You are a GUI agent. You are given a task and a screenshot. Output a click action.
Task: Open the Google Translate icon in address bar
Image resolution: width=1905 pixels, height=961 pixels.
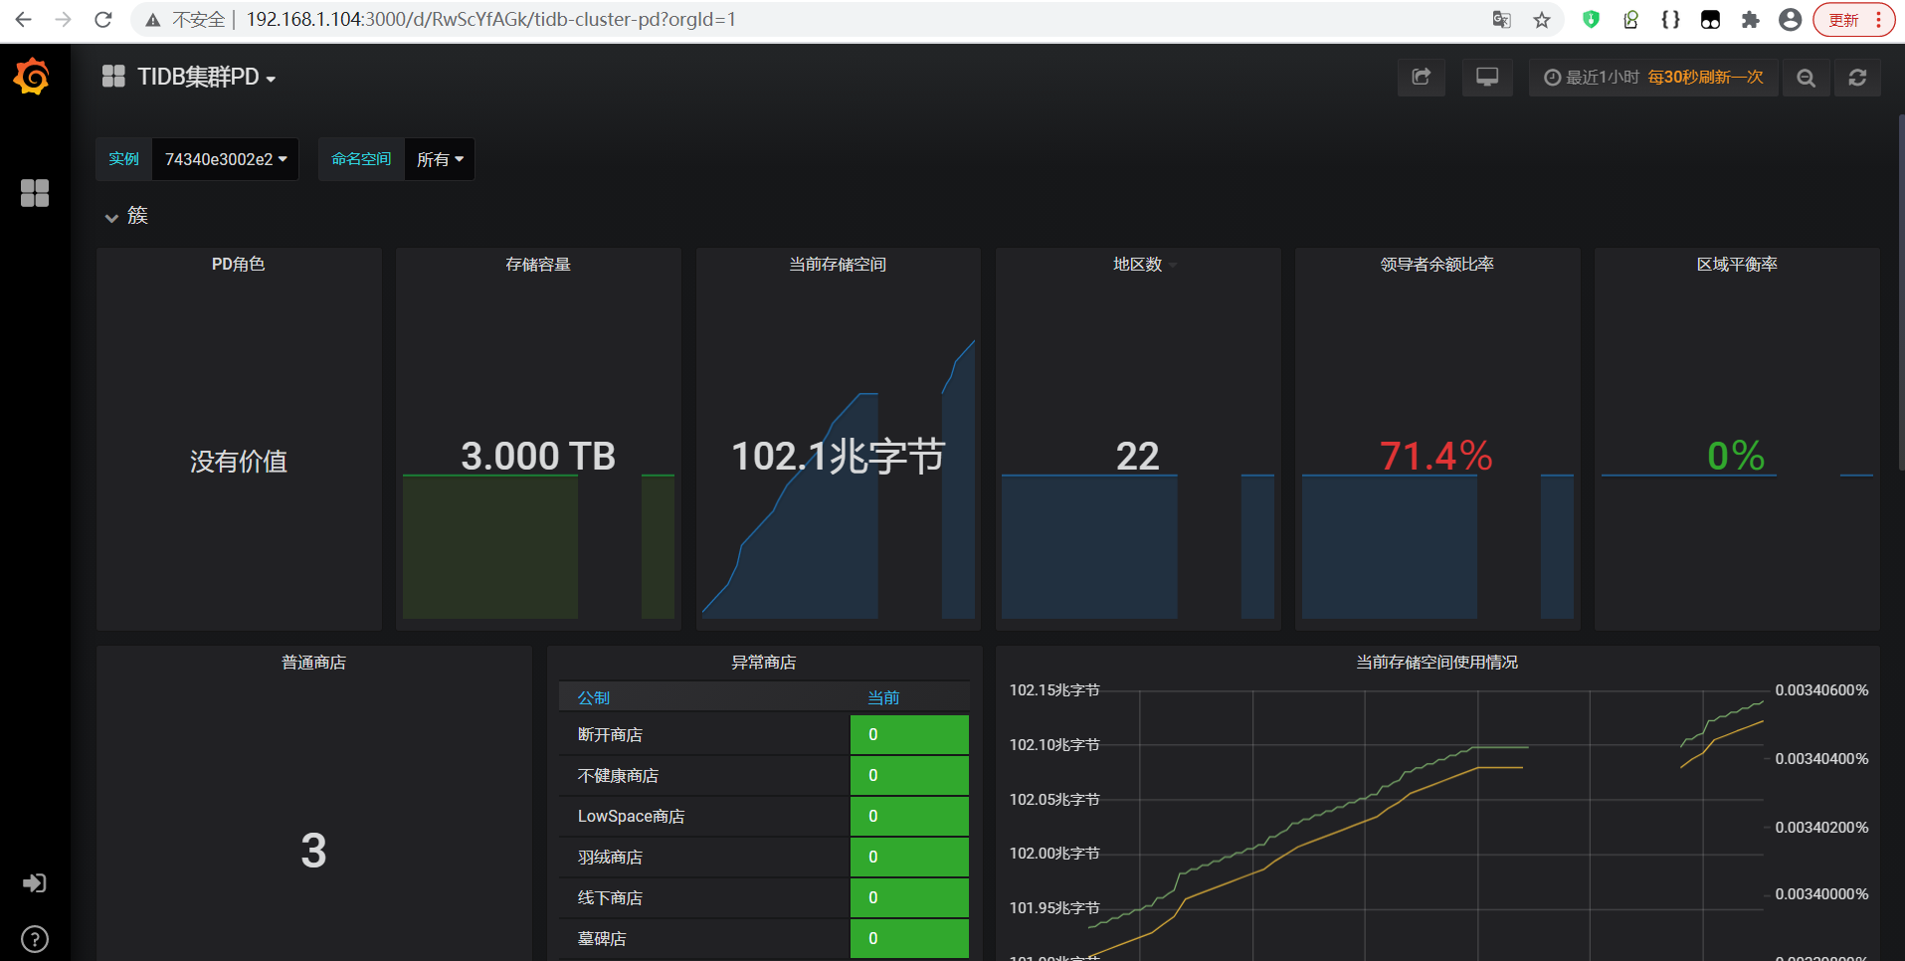(1501, 19)
